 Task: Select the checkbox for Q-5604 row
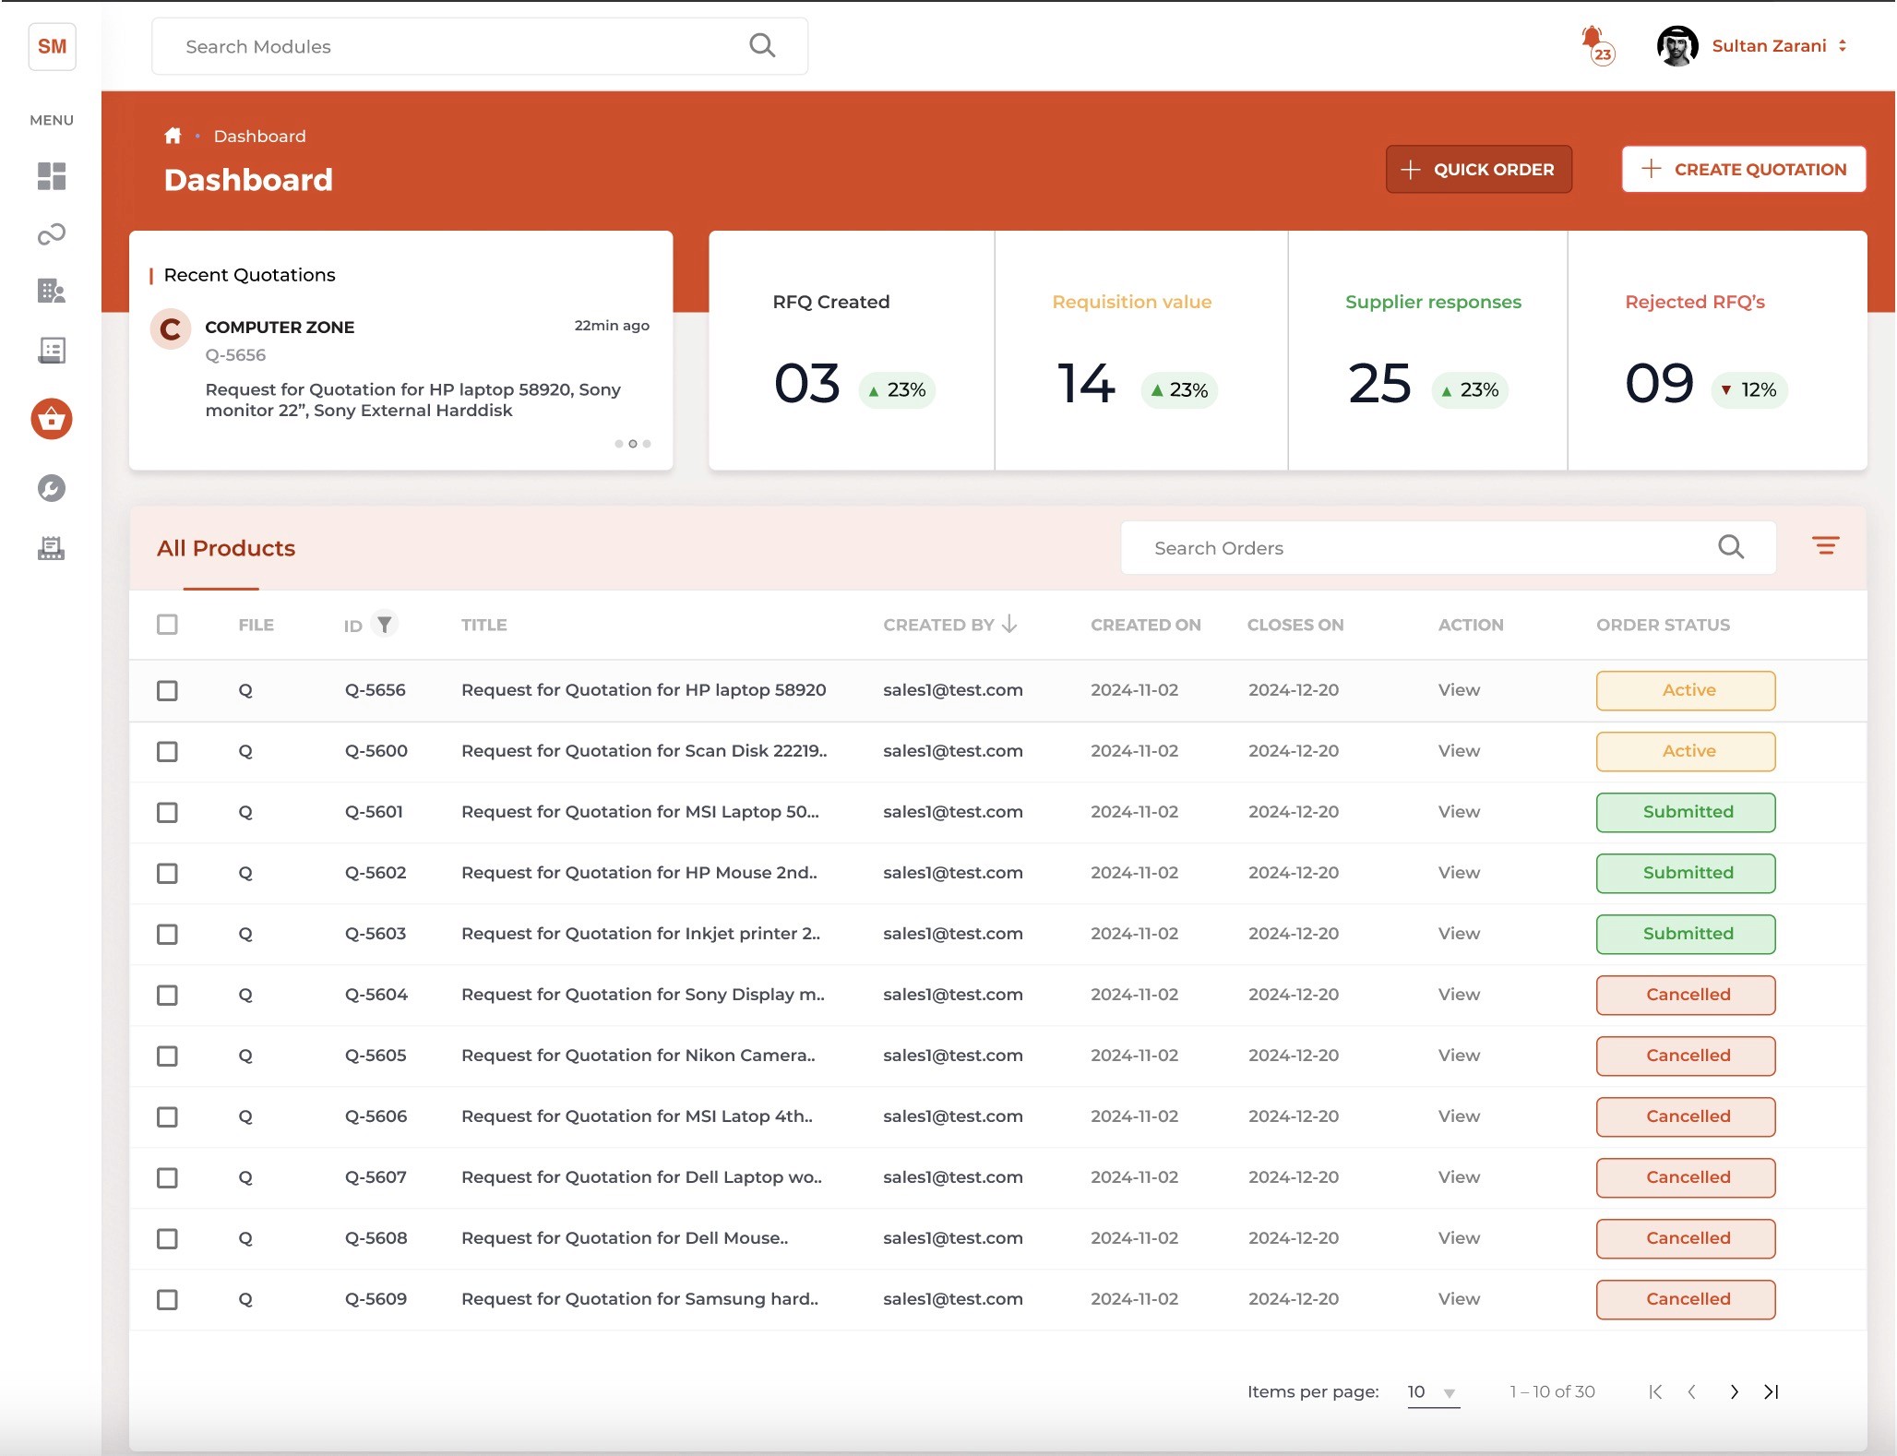[167, 995]
